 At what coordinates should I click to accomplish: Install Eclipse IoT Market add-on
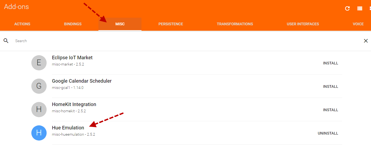click(x=331, y=63)
